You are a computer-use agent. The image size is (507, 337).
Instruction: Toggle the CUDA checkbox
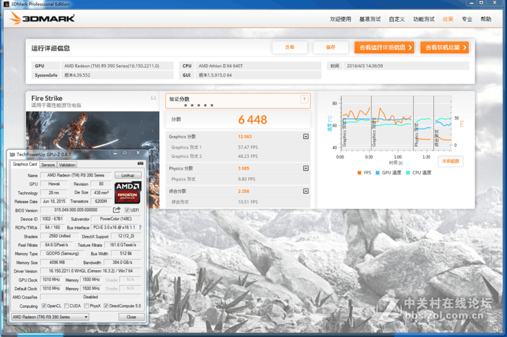click(67, 306)
